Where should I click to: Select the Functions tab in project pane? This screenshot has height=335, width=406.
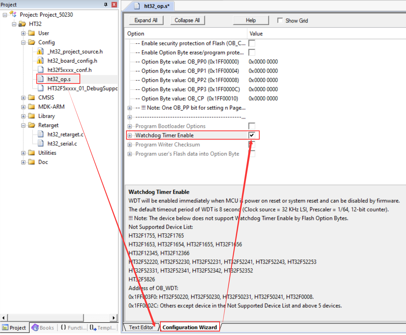point(73,328)
